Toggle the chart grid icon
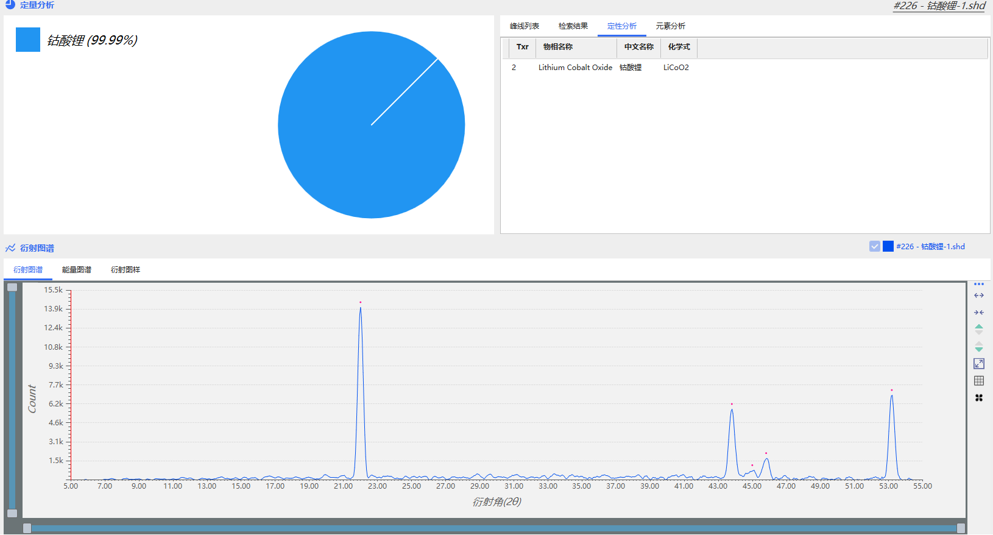Viewport: 993px width, 535px height. pyautogui.click(x=979, y=381)
